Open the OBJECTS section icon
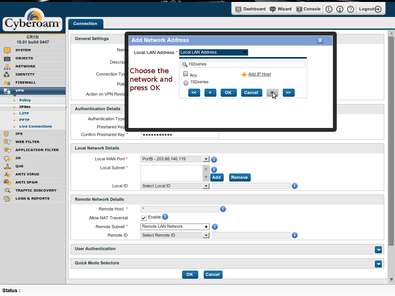The height and width of the screenshot is (296, 395). [7, 59]
